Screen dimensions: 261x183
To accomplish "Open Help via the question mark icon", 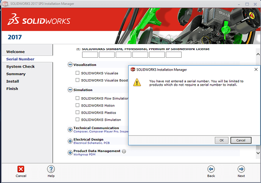I will coord(51,169).
